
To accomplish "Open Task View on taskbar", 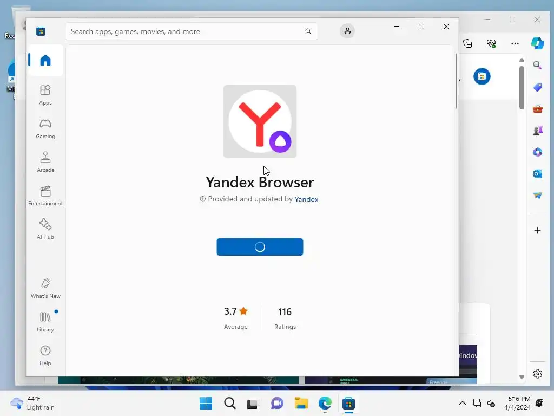I will (253, 403).
